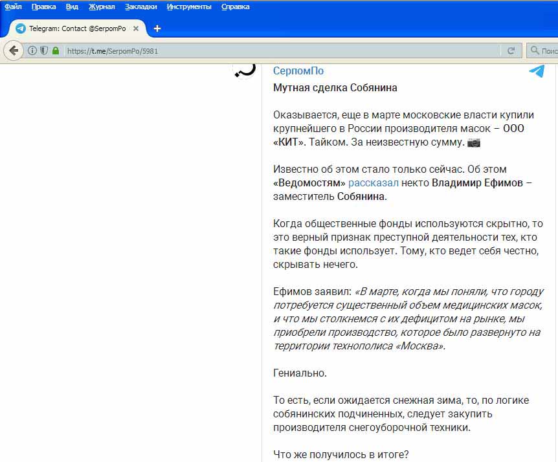Click the green padlock security icon
The image size is (558, 462).
pyautogui.click(x=56, y=50)
